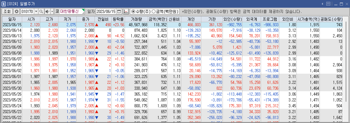The image size is (350, 123).
Task: Click the m mode icon in title bar
Action: (328, 4)
